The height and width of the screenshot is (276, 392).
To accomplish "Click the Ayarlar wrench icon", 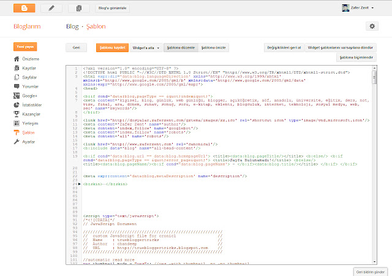I will click(17, 142).
